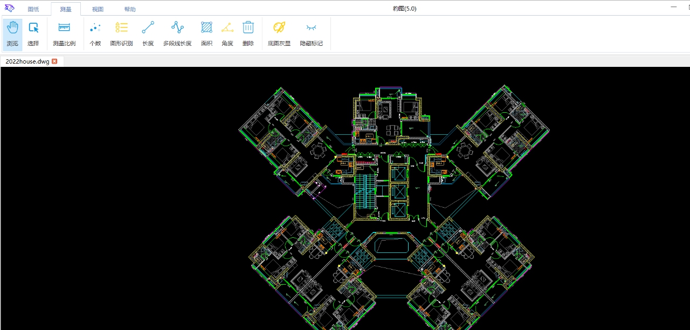Choose the 长度 (length) measure tool
Viewport: 690px width, 330px height.
148,33
